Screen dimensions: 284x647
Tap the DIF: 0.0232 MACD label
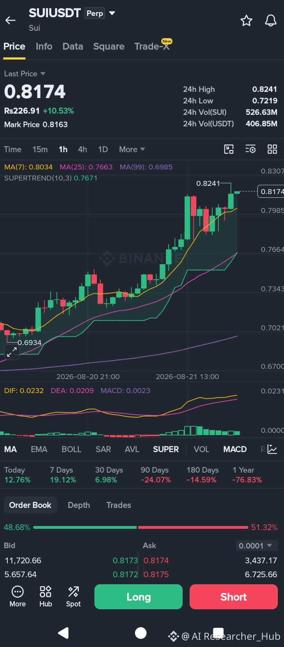tap(24, 391)
